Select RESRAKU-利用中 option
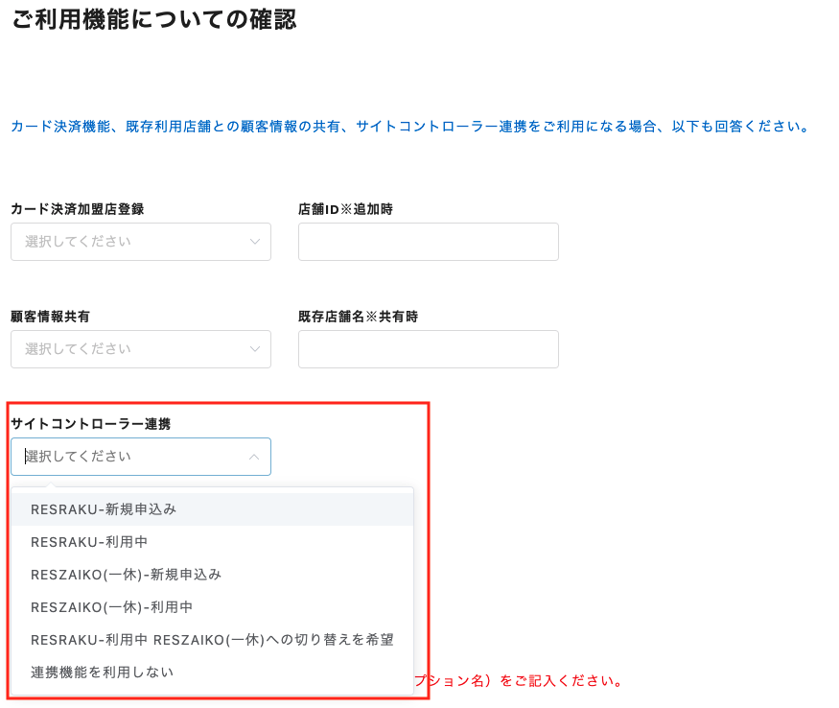This screenshot has height=708, width=839. (89, 542)
